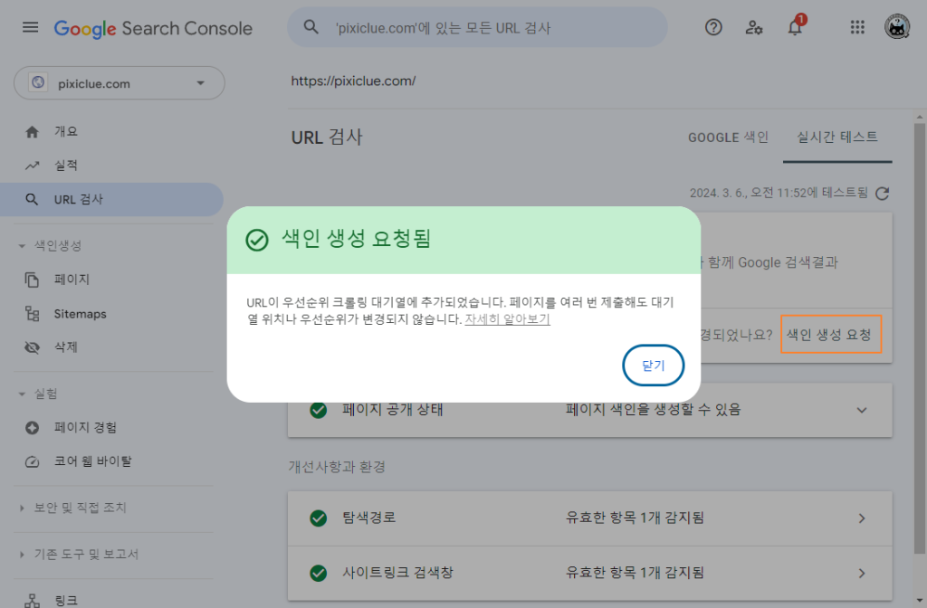Click the '페이지 색인을 생성할 수 있음' text
This screenshot has width=927, height=608.
[654, 410]
